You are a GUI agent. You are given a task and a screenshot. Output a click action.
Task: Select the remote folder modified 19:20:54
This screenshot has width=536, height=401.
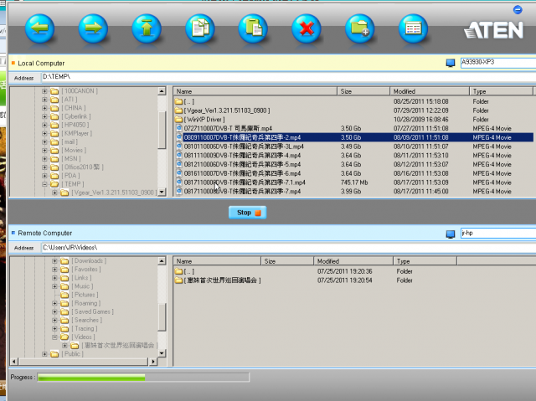317,280
